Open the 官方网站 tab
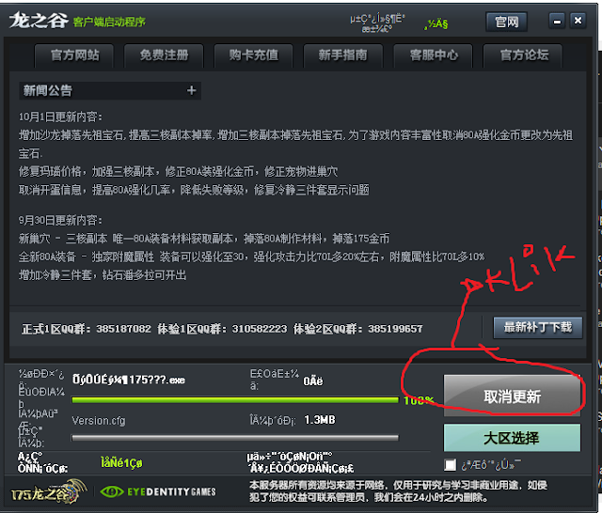Viewport: 602px width, 513px height. pyautogui.click(x=74, y=55)
